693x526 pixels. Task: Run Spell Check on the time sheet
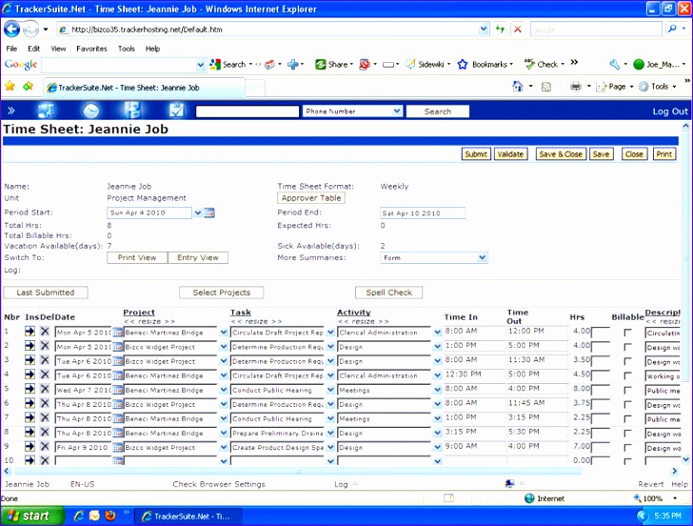coord(389,293)
